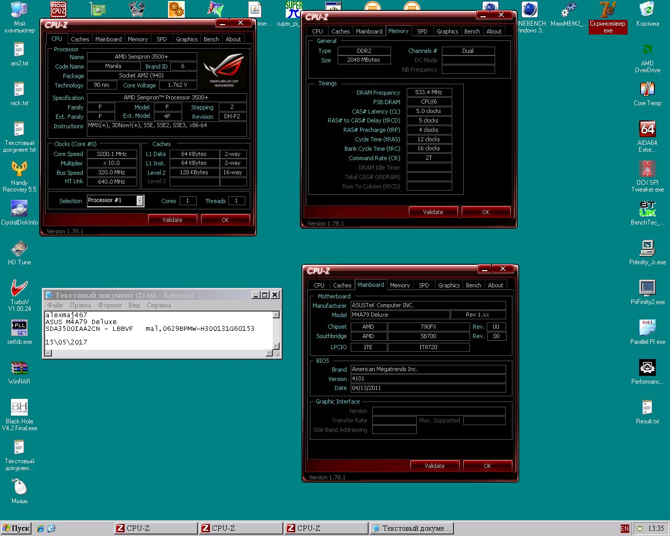The image size is (670, 536).
Task: Click the 3200.1 MHz Core Speed value
Action: (111, 154)
